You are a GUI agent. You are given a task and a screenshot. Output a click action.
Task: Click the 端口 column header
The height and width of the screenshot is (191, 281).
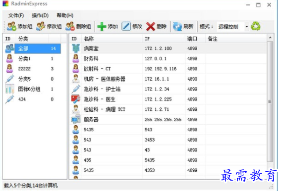coord(195,39)
